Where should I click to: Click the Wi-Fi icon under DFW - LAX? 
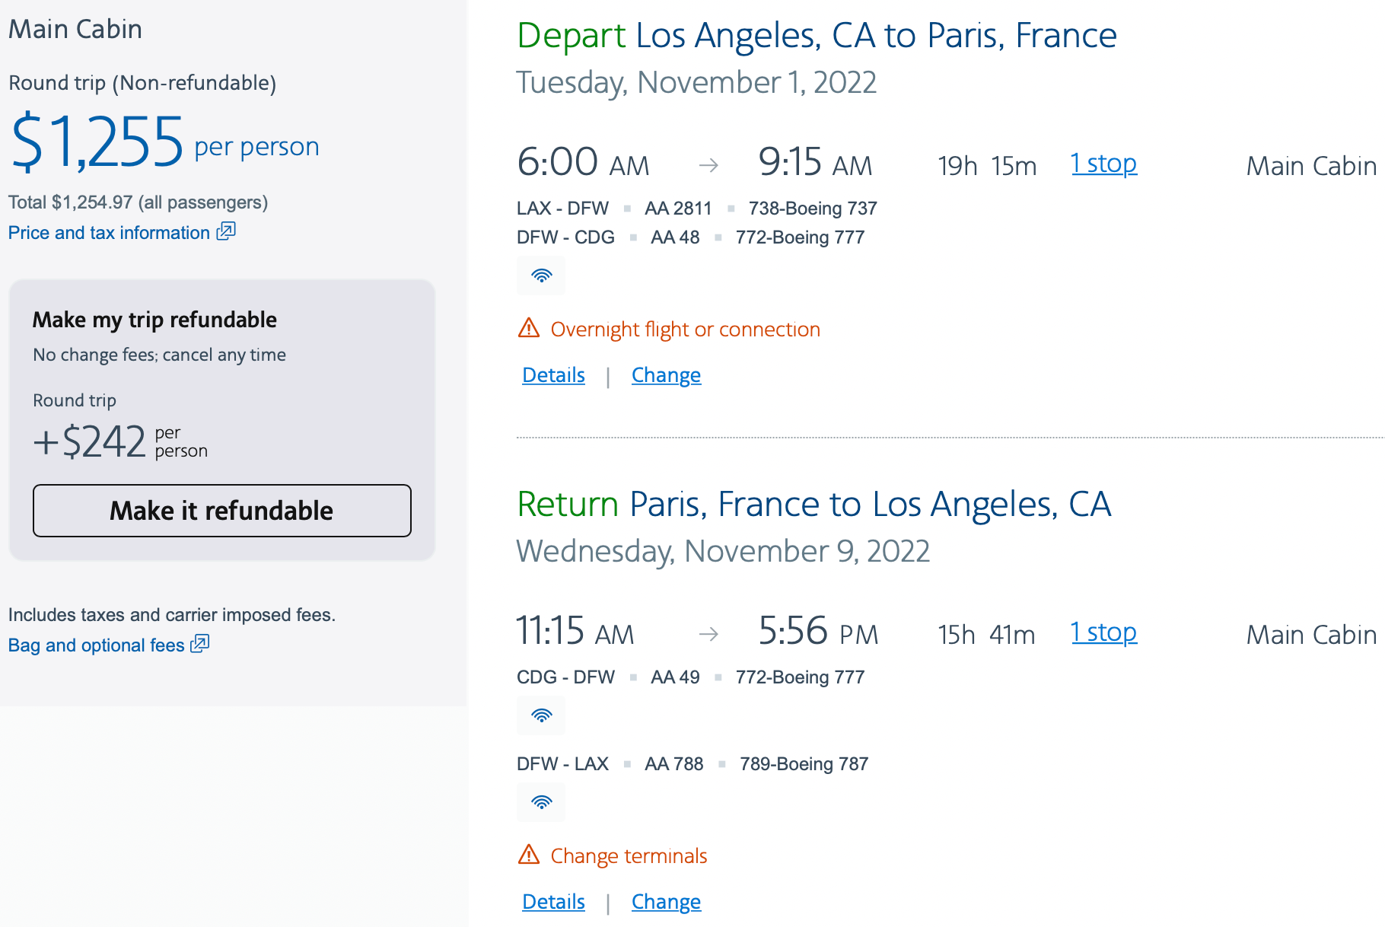pyautogui.click(x=541, y=802)
